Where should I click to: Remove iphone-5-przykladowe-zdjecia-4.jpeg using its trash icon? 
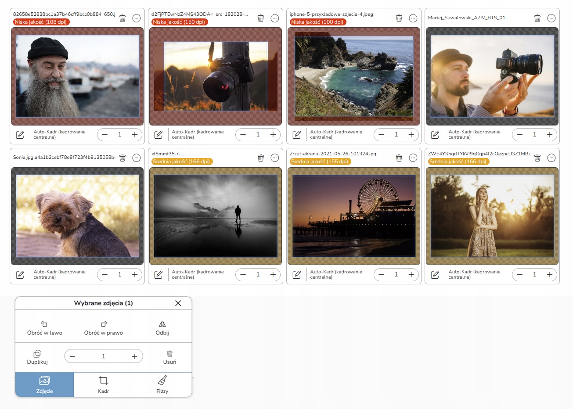pyautogui.click(x=399, y=18)
